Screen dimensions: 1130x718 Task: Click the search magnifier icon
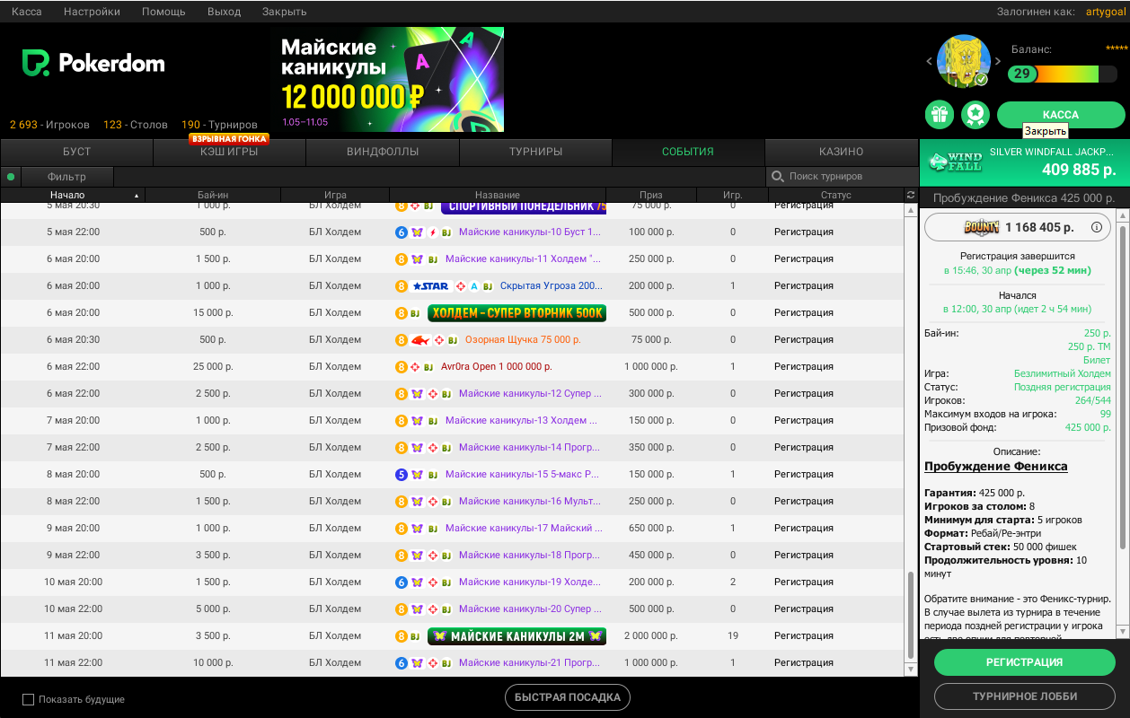point(777,176)
